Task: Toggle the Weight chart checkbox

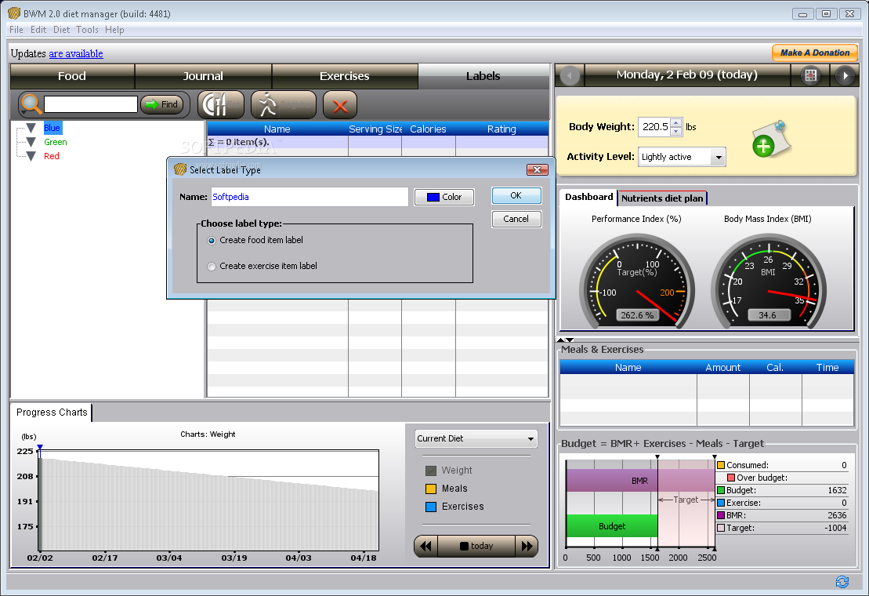Action: (431, 471)
